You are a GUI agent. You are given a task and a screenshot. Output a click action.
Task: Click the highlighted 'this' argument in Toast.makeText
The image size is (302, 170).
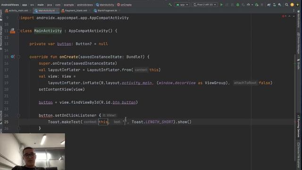[103, 122]
